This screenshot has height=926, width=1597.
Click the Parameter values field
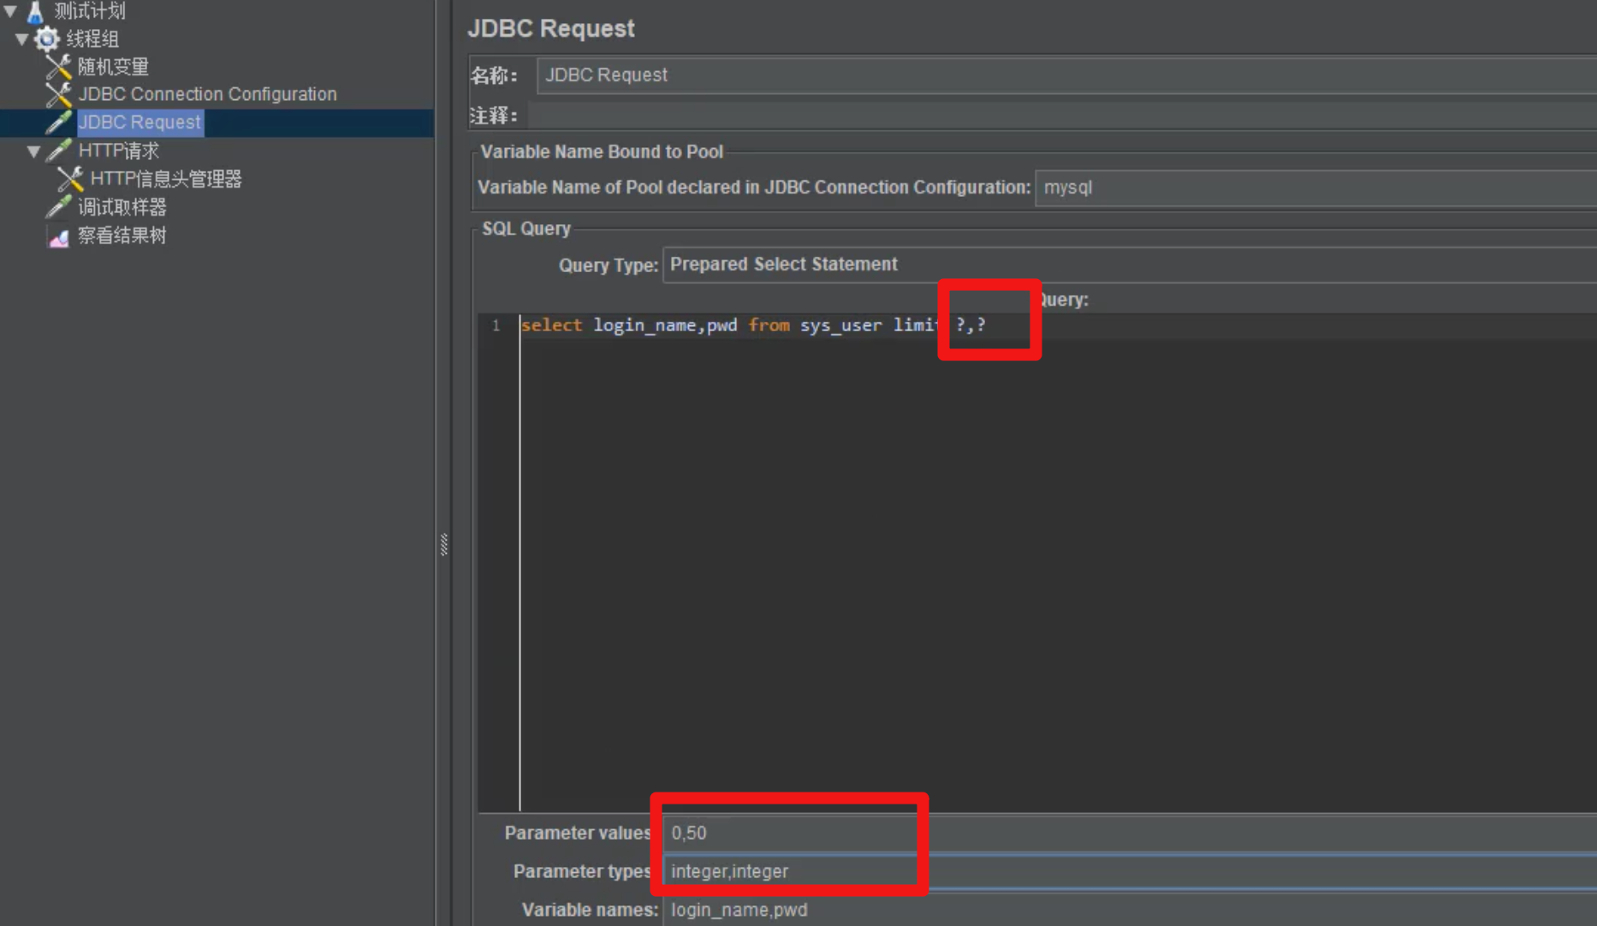click(1130, 833)
